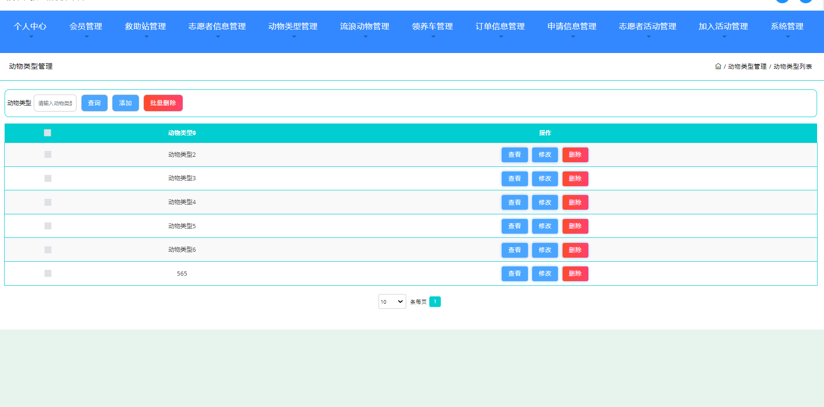This screenshot has height=407, width=824.
Task: Click the 添加 button to add type
Action: [x=125, y=103]
